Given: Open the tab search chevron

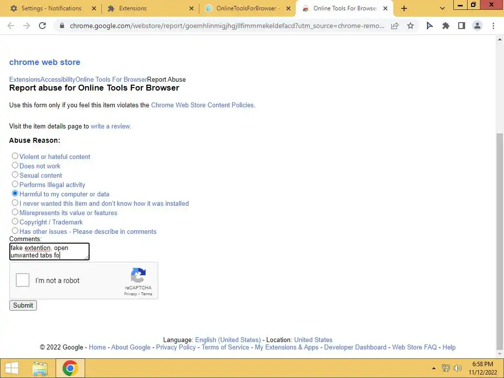Looking at the screenshot, I should pyautogui.click(x=442, y=8).
